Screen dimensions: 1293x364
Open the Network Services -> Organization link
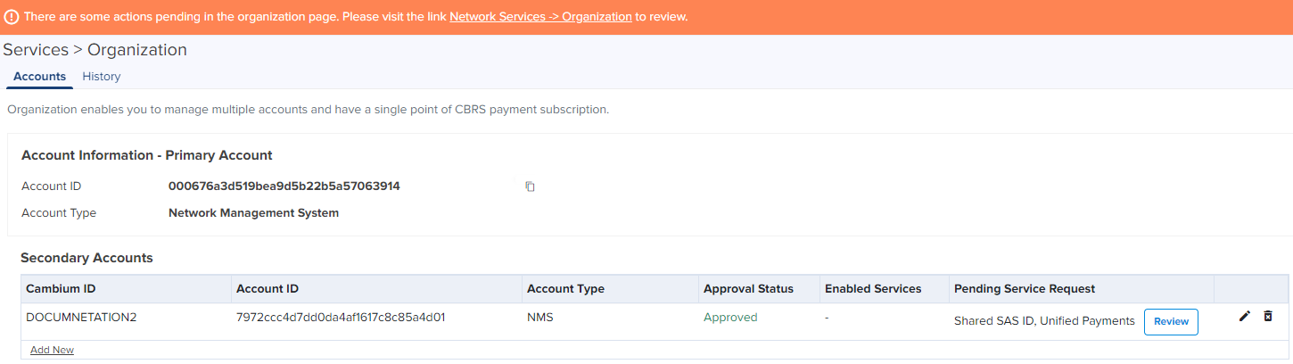tap(540, 17)
